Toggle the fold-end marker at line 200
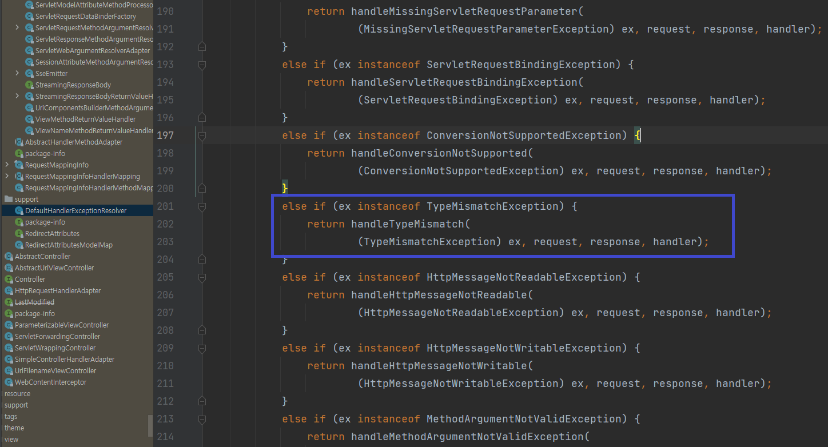Image resolution: width=828 pixels, height=447 pixels. tap(201, 189)
